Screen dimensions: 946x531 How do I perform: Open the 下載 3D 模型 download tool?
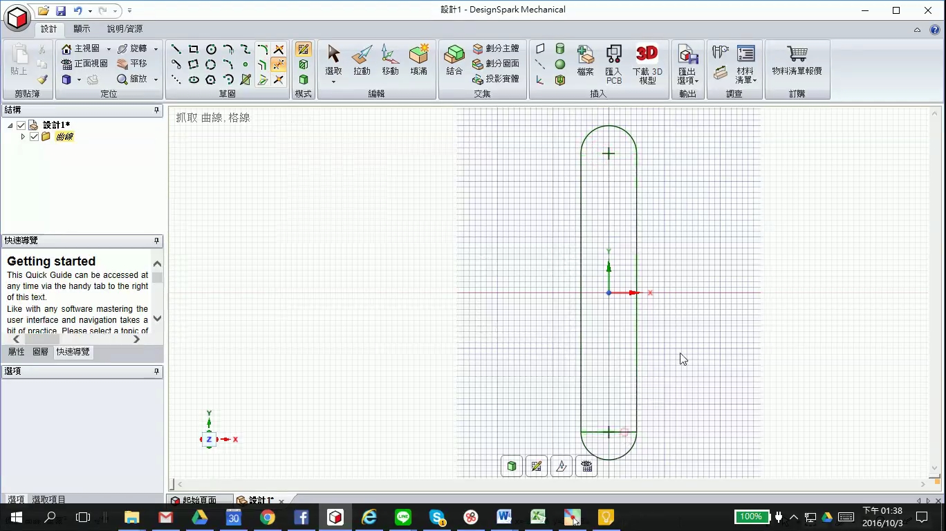click(x=647, y=64)
